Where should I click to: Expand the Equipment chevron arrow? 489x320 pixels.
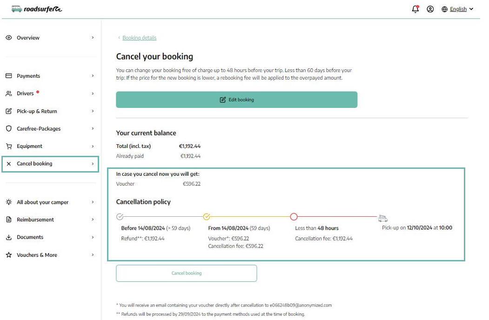93,146
